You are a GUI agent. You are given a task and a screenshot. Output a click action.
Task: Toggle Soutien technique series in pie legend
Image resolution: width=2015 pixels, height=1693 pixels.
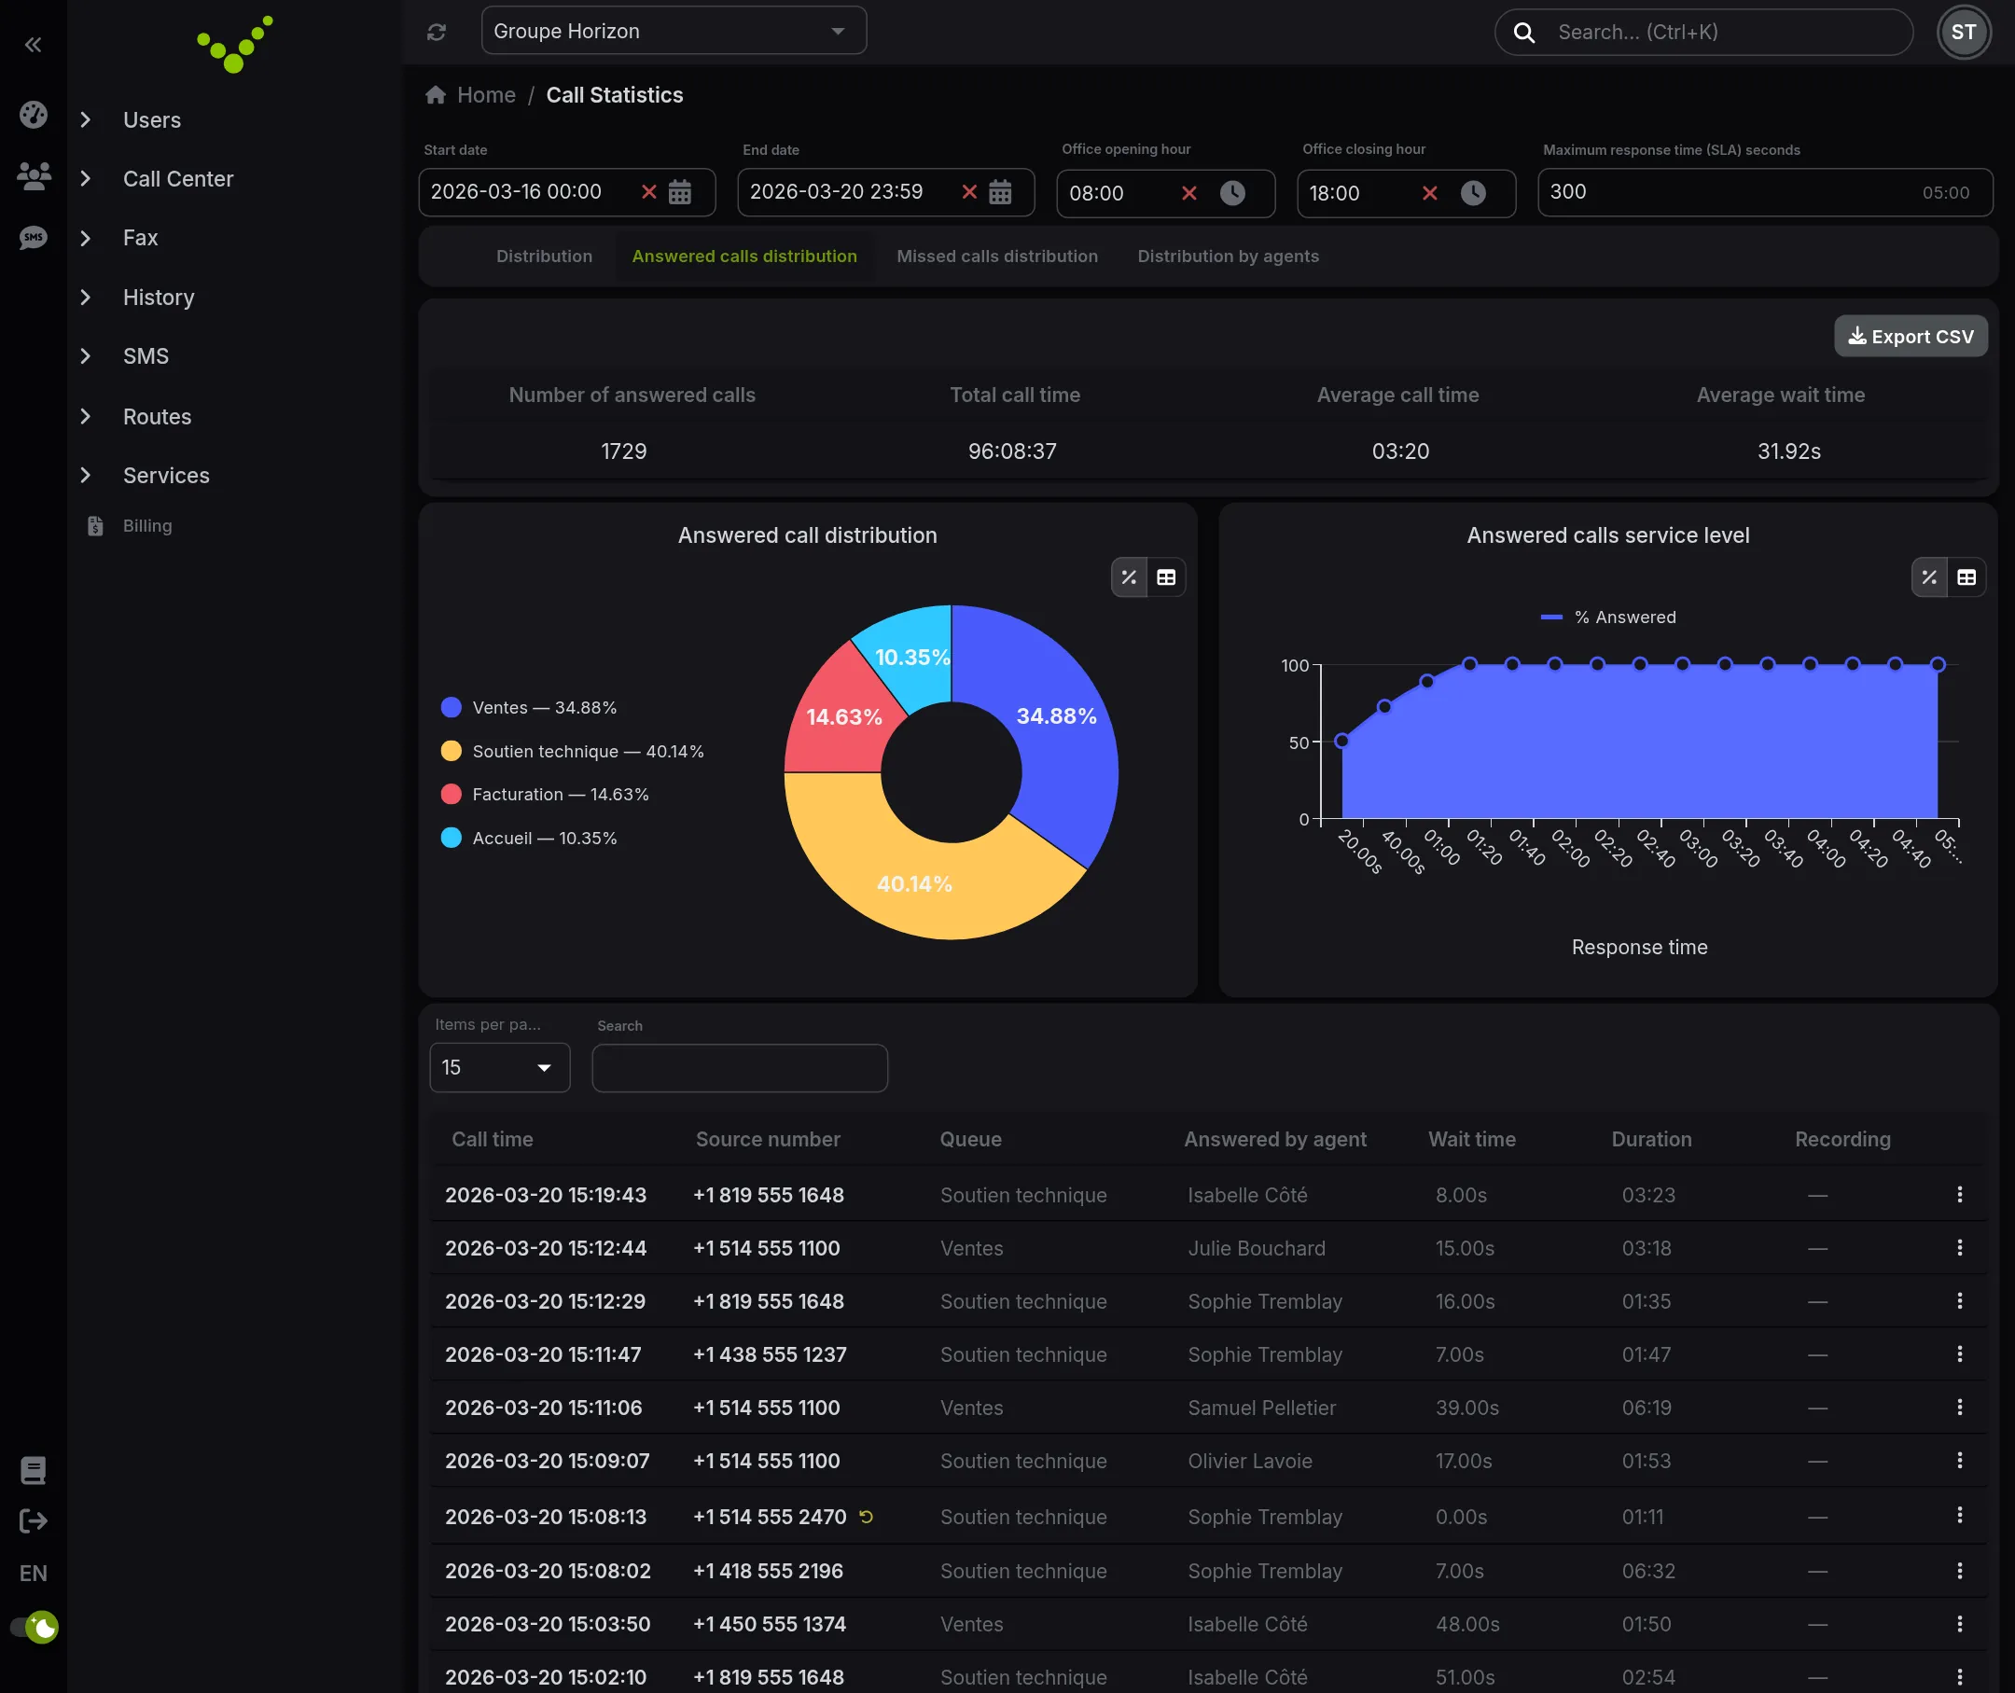click(x=572, y=752)
